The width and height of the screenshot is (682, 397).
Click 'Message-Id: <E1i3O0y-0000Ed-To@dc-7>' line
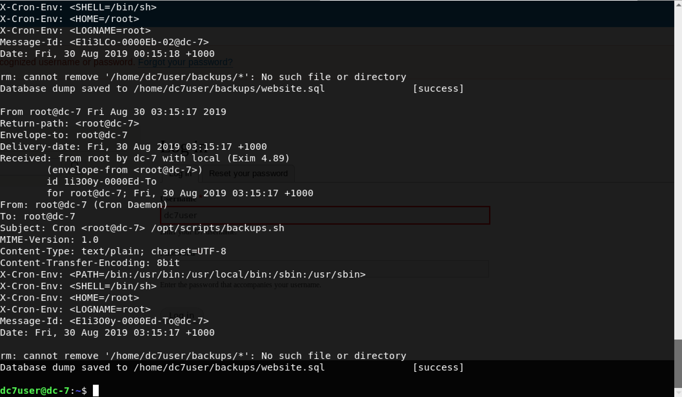(x=105, y=321)
